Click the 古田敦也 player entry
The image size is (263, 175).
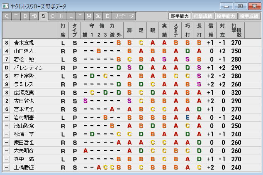[x=24, y=101]
